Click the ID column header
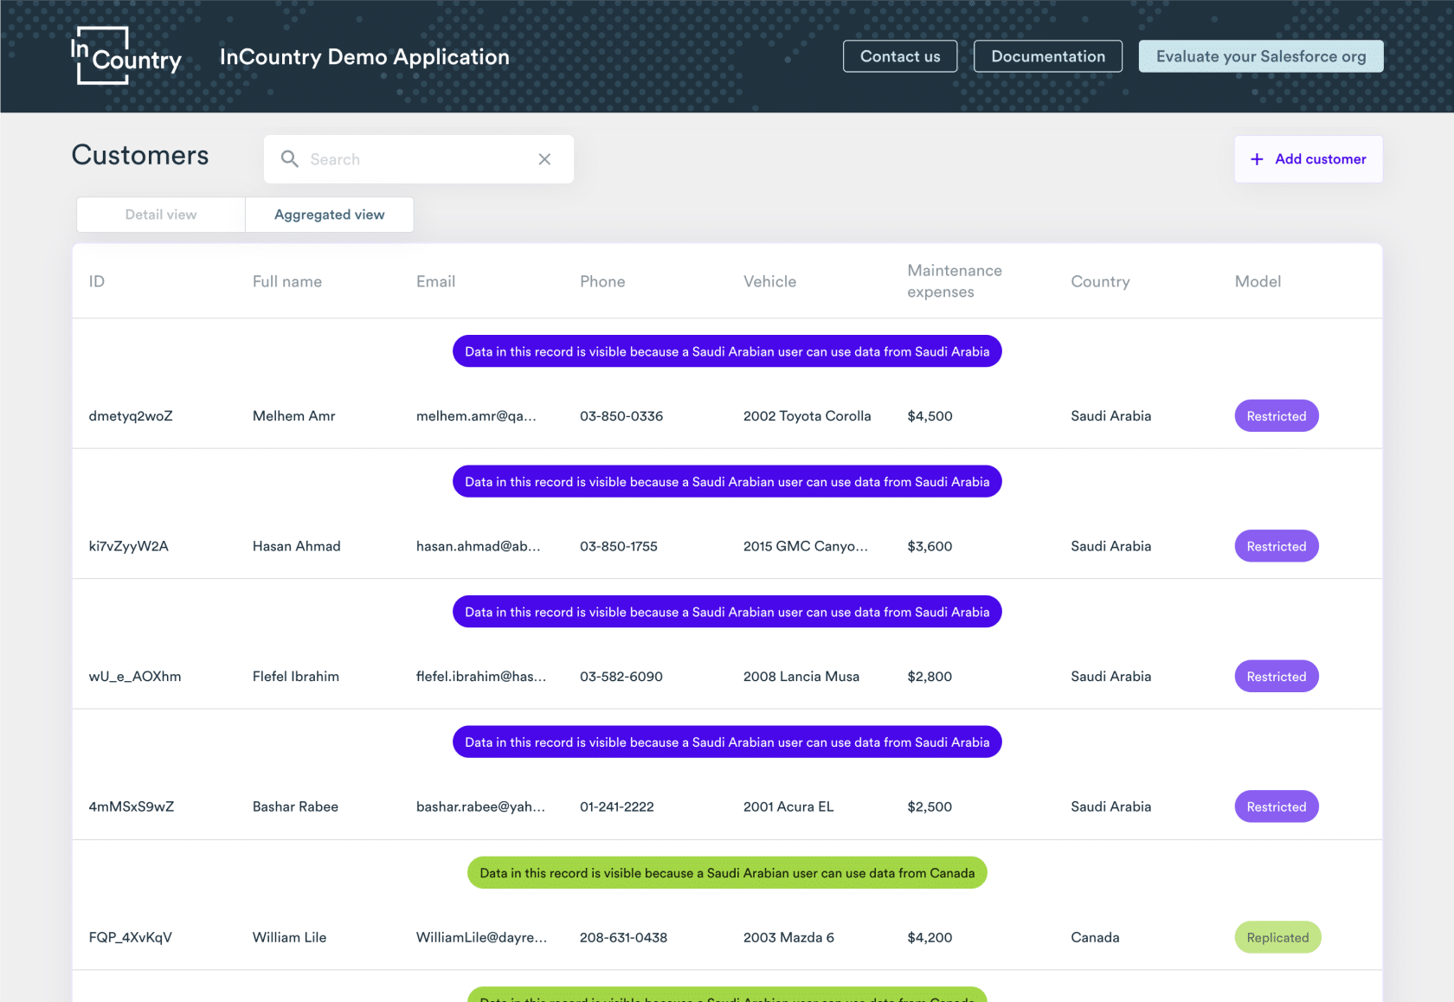The height and width of the screenshot is (1002, 1454). click(96, 281)
